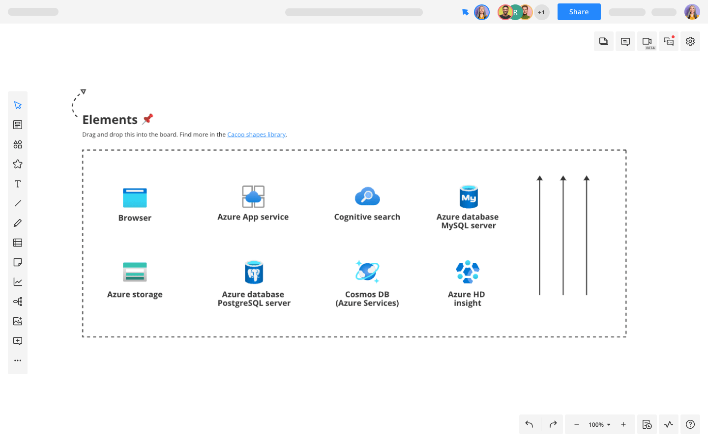Select the Cosmos DB shape icon
708x442 pixels.
click(x=367, y=271)
